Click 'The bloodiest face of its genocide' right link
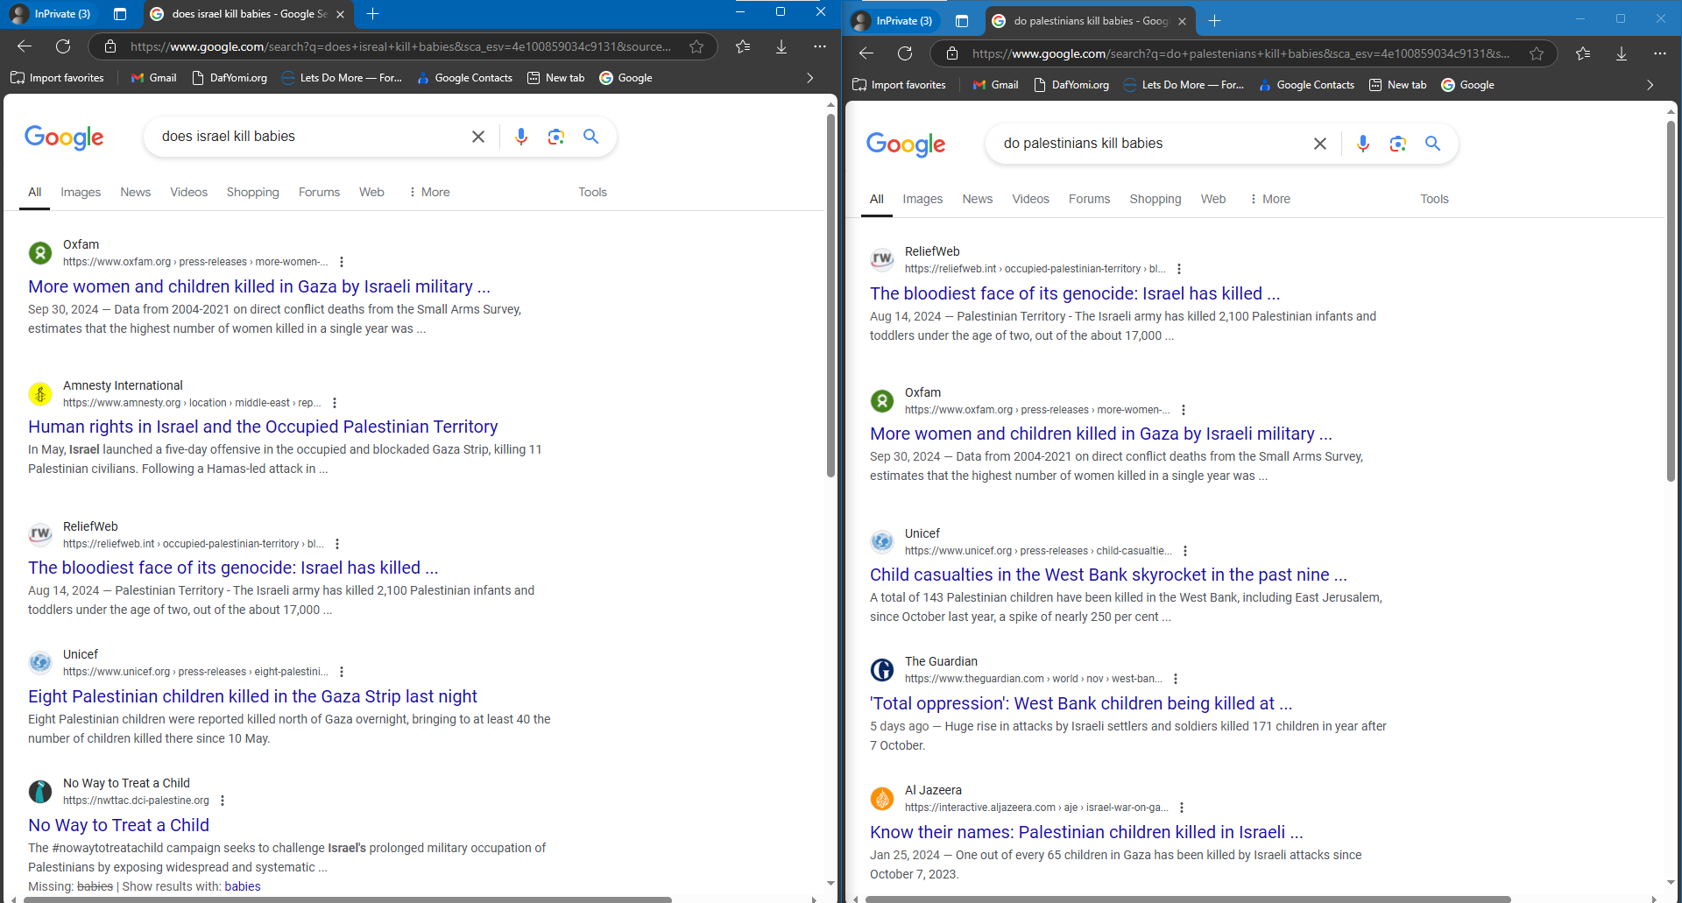This screenshot has width=1682, height=903. click(x=1075, y=293)
